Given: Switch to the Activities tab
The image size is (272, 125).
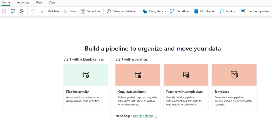Looking at the screenshot, I should click(x=23, y=2).
